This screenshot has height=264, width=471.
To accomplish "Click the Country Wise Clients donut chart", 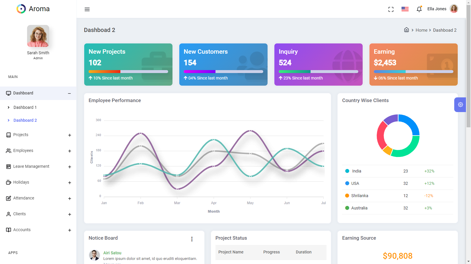I will (398, 136).
